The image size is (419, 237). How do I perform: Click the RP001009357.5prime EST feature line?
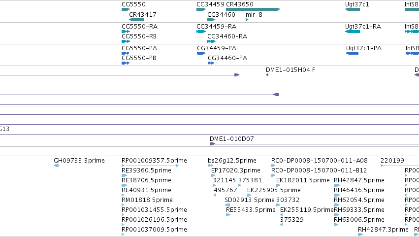(x=150, y=166)
